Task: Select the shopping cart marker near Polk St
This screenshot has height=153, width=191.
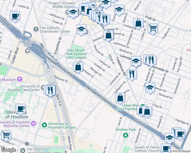Action: point(153,29)
